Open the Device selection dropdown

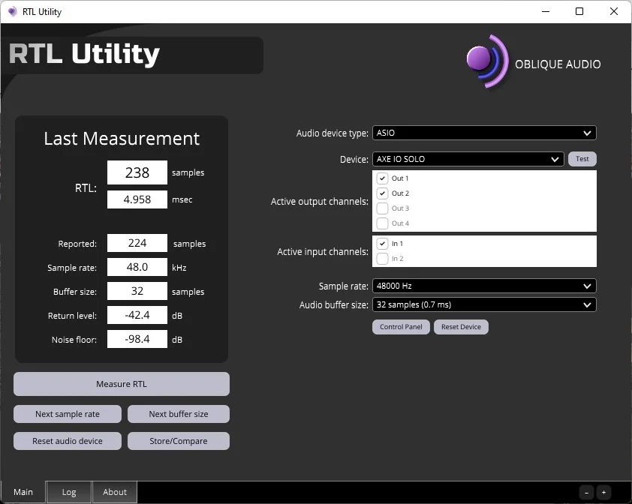coord(468,159)
